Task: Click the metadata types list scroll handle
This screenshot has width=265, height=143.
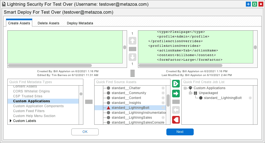Action: pos(81,94)
